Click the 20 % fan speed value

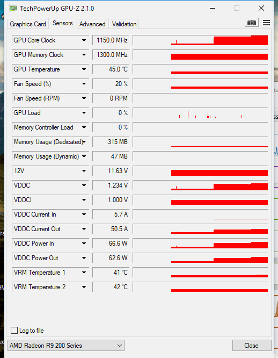point(111,84)
